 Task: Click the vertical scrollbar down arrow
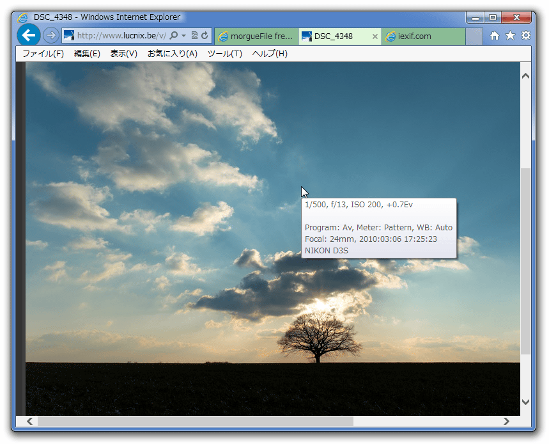[x=525, y=402]
